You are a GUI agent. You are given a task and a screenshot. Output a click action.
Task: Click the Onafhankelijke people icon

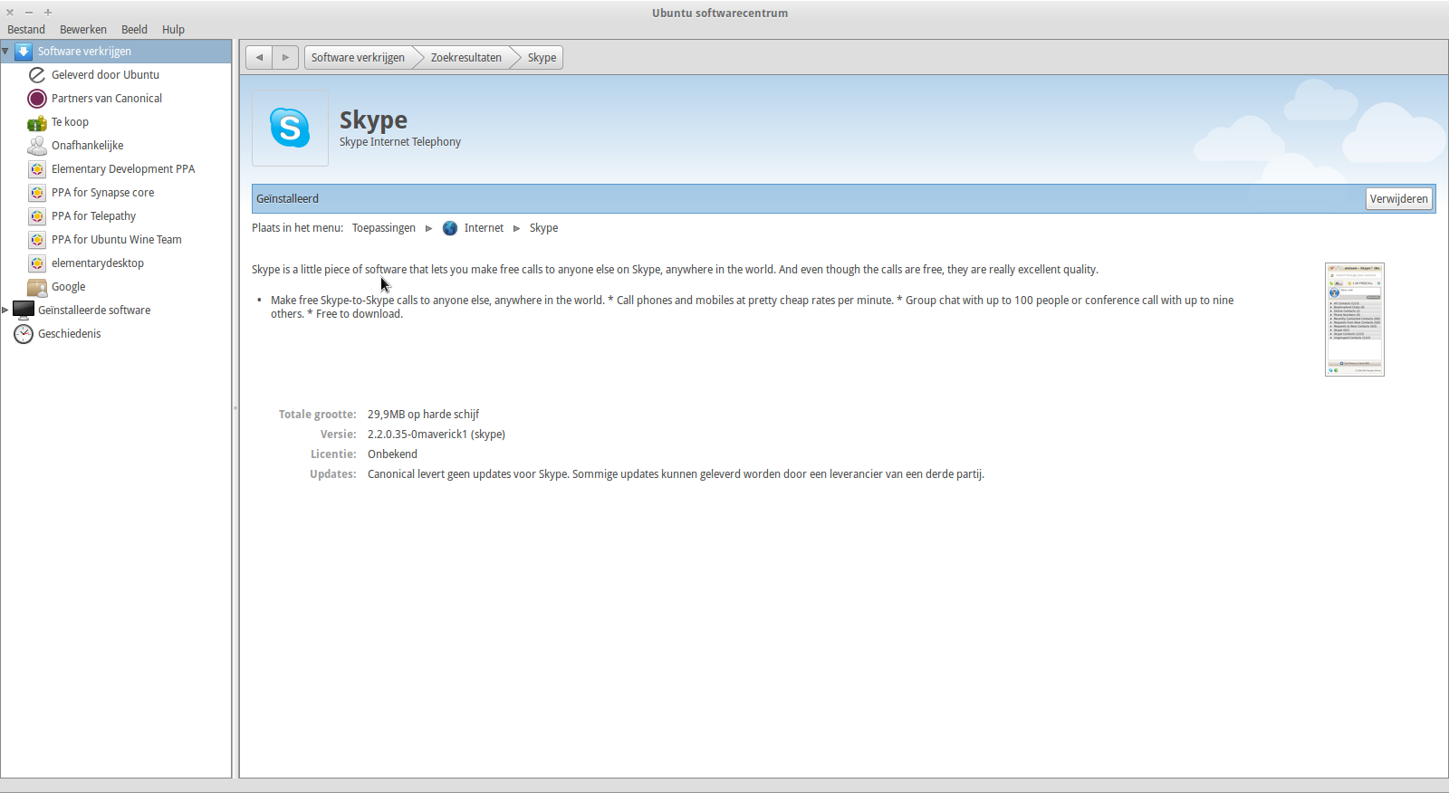click(37, 146)
